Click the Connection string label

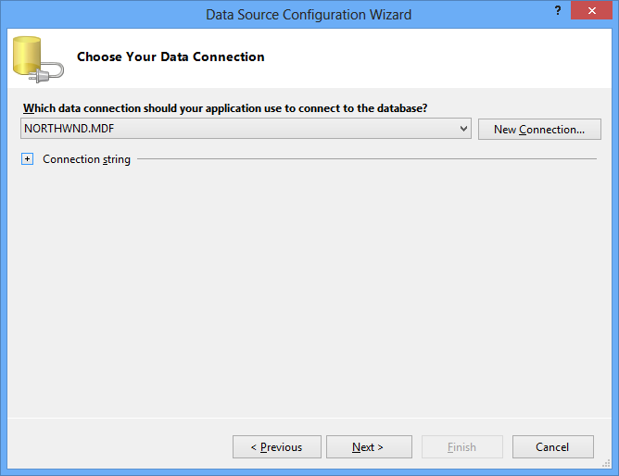click(86, 159)
